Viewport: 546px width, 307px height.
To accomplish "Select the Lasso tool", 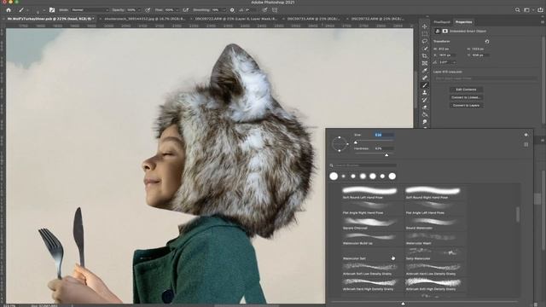I will pyautogui.click(x=425, y=41).
